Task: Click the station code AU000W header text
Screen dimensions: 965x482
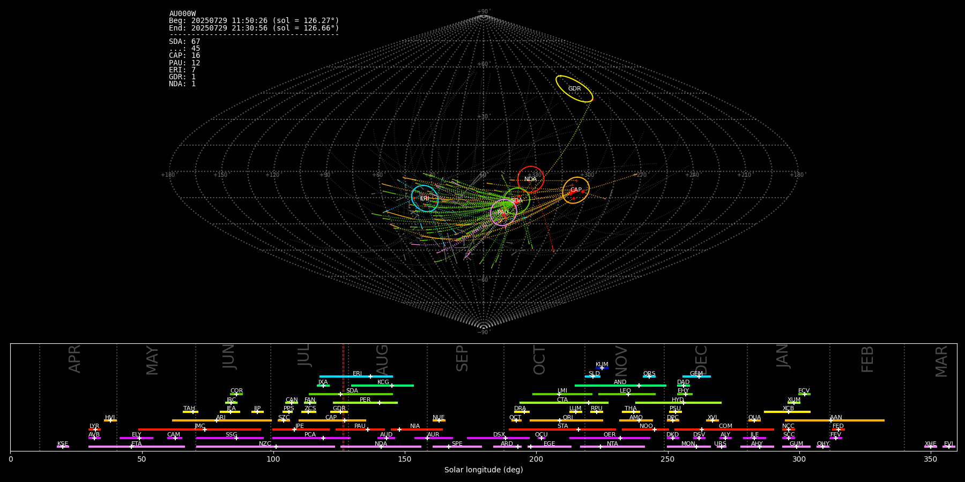Action: click(x=182, y=14)
